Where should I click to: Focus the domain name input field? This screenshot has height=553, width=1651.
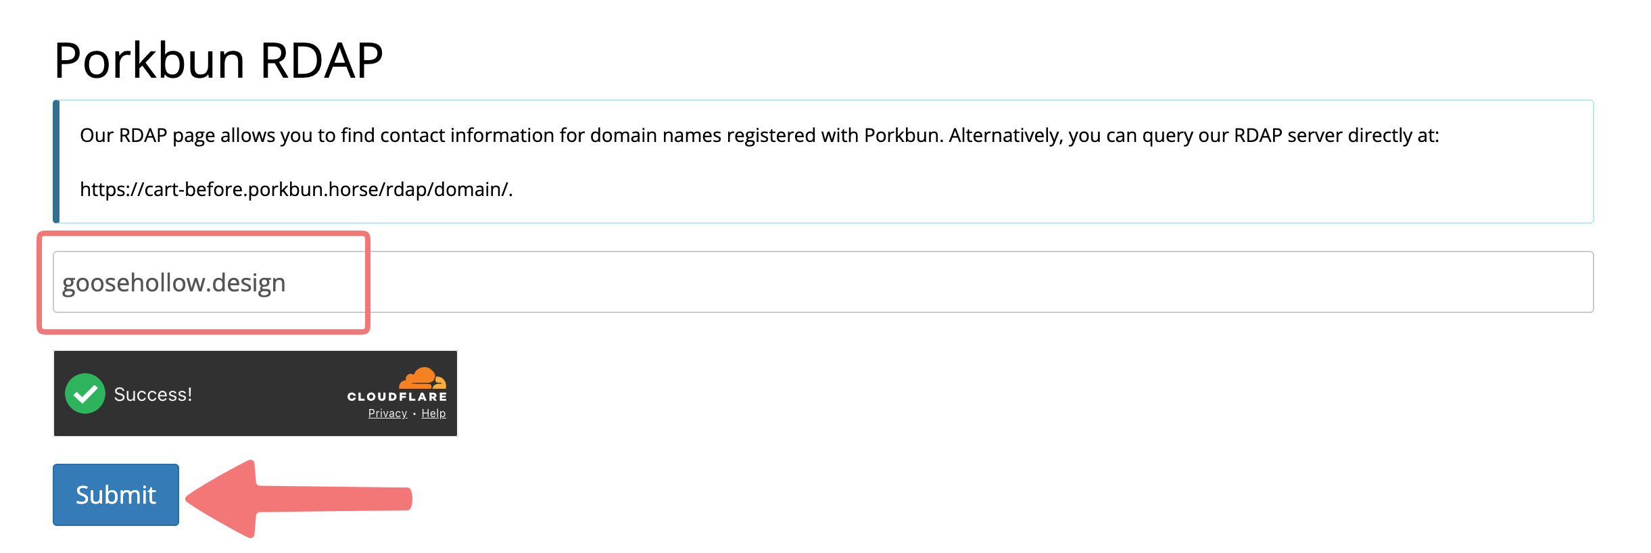click(x=823, y=282)
